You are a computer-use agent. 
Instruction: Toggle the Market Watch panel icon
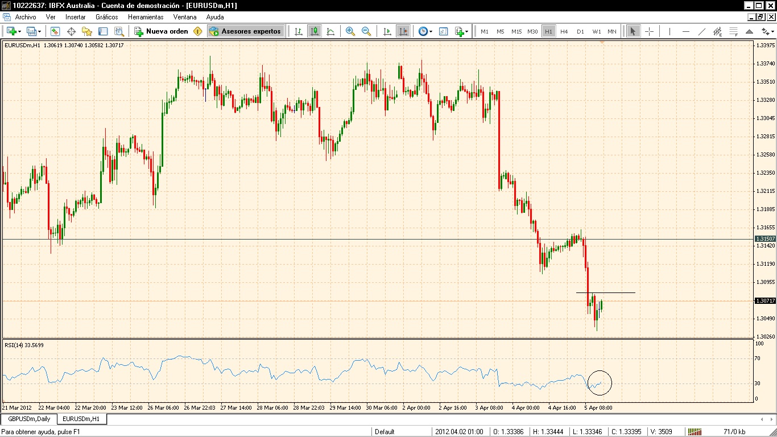[55, 31]
